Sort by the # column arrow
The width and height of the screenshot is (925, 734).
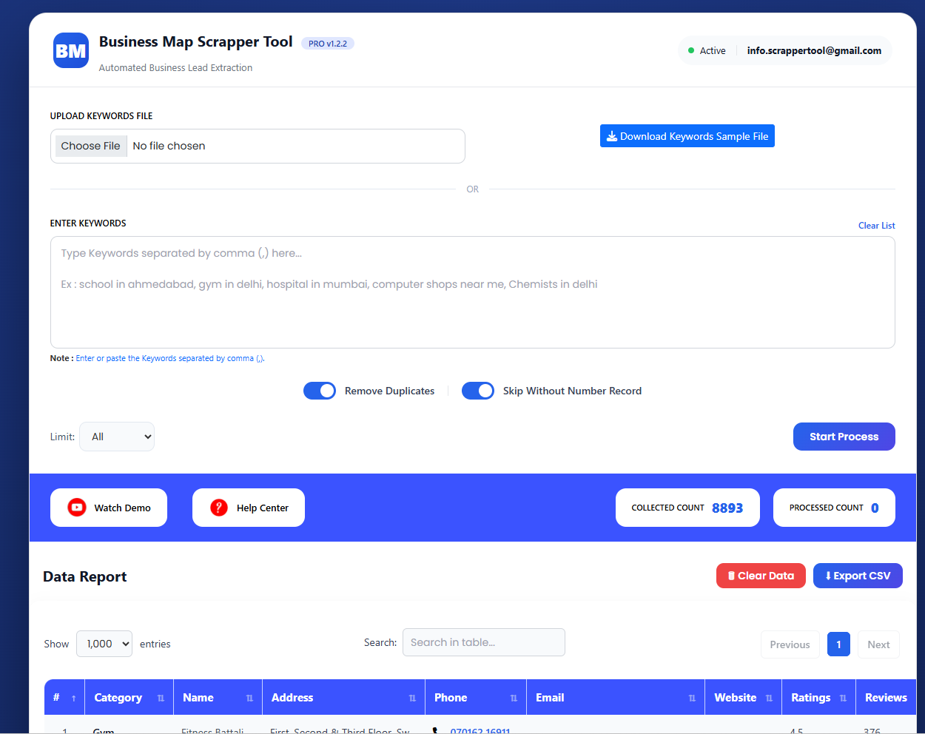pyautogui.click(x=74, y=698)
